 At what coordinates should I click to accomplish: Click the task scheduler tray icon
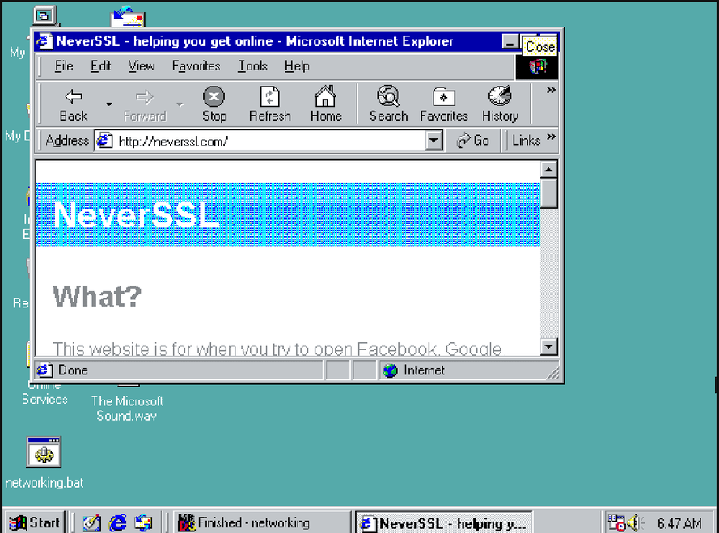(615, 523)
